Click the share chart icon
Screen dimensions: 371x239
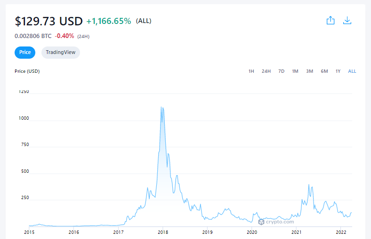[331, 21]
